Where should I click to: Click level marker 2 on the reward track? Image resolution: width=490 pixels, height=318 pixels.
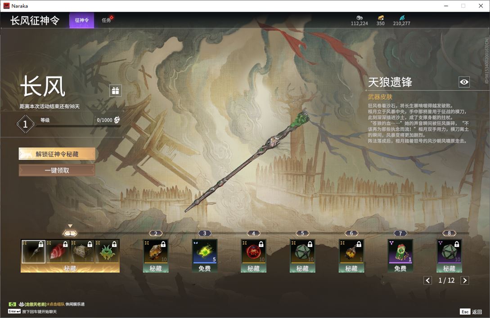156,233
